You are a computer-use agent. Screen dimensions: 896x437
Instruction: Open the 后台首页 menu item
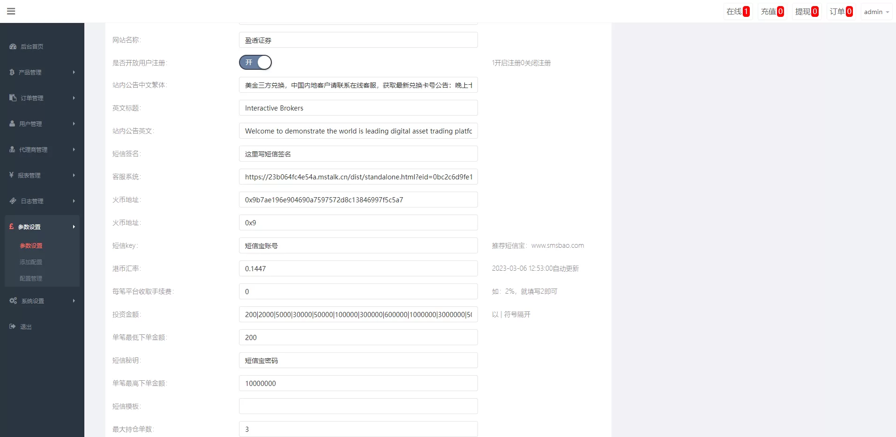(x=32, y=46)
